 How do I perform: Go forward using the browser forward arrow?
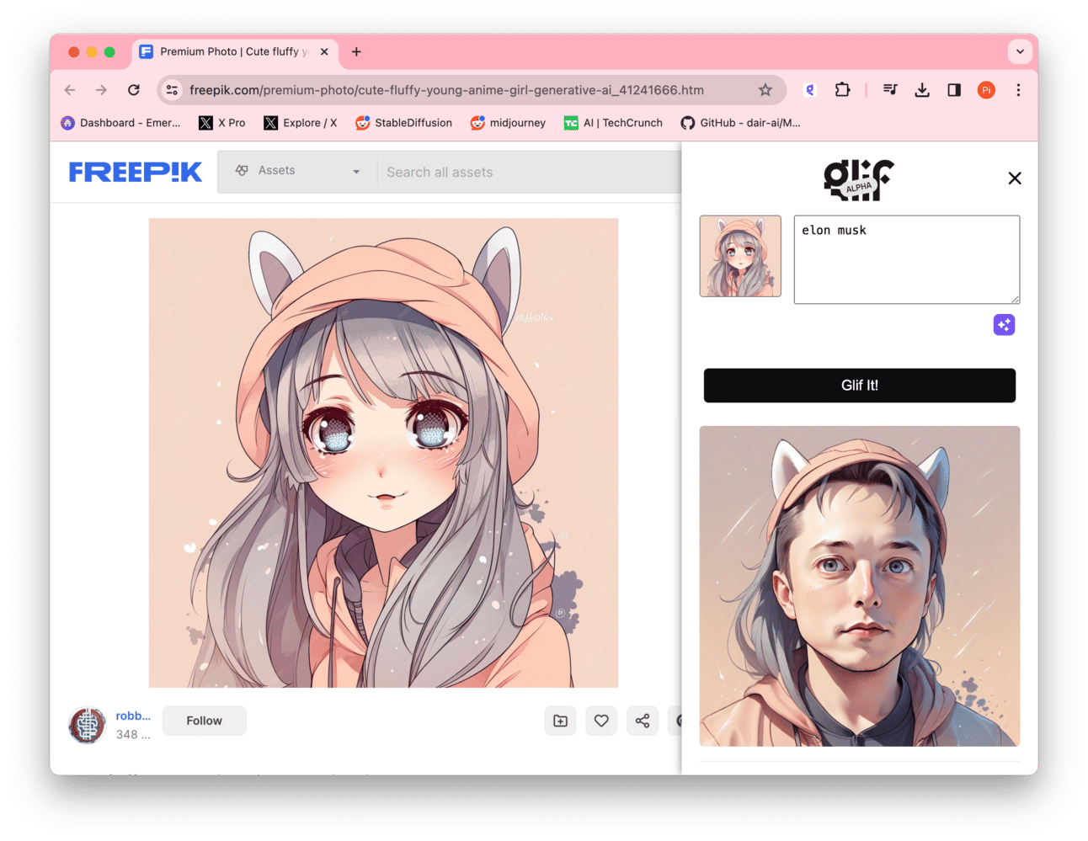(x=101, y=90)
